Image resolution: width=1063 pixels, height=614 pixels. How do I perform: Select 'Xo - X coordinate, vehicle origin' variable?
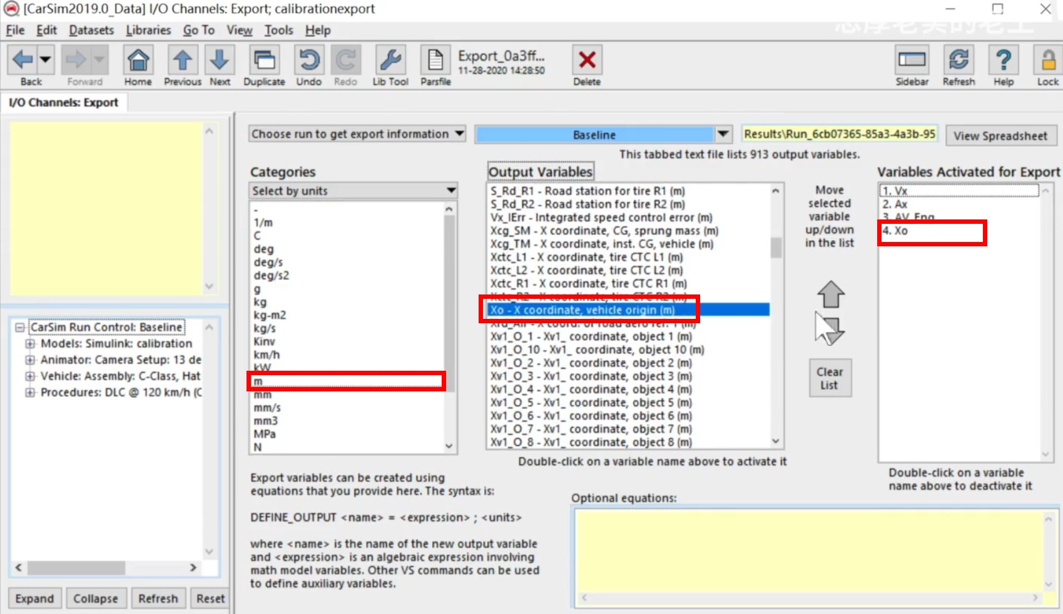click(629, 310)
